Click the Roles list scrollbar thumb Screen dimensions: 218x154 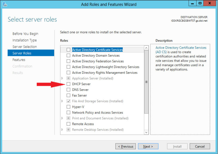(146, 82)
